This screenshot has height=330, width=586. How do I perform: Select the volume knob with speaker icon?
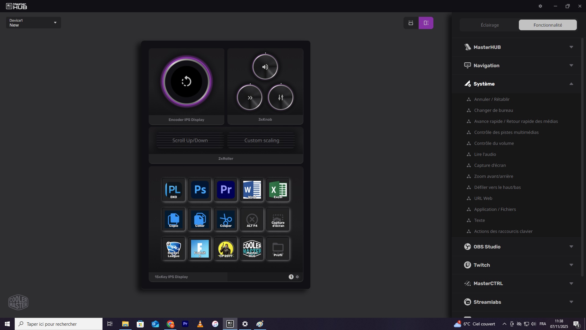[x=265, y=67]
